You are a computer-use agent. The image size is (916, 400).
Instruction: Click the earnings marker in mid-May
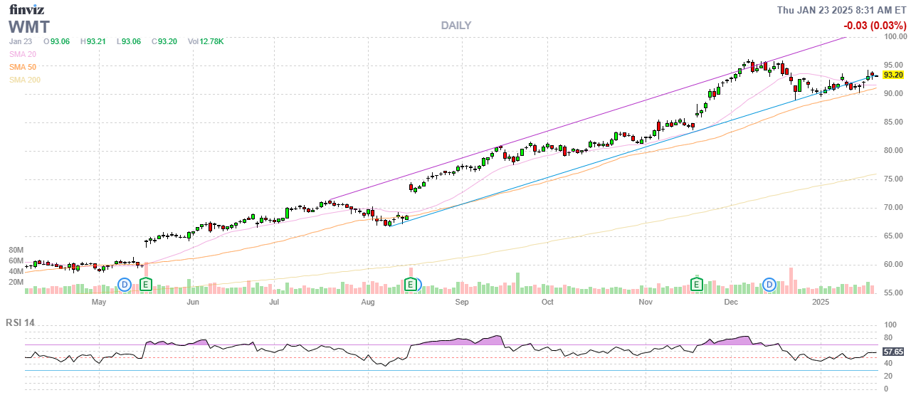coord(145,285)
